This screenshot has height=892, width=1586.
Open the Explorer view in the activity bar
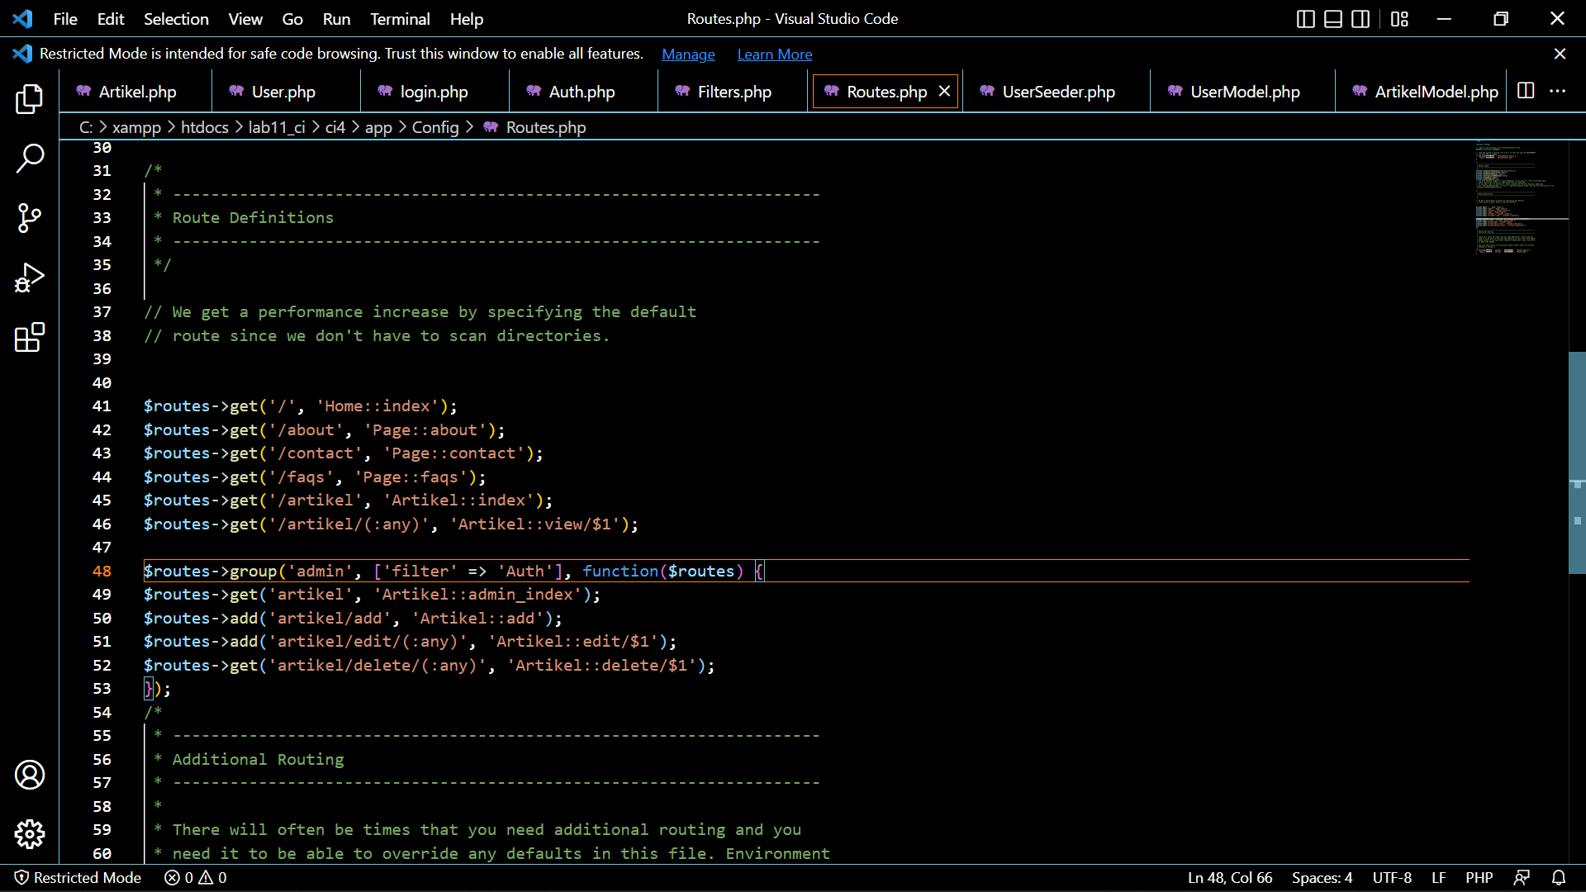(30, 99)
